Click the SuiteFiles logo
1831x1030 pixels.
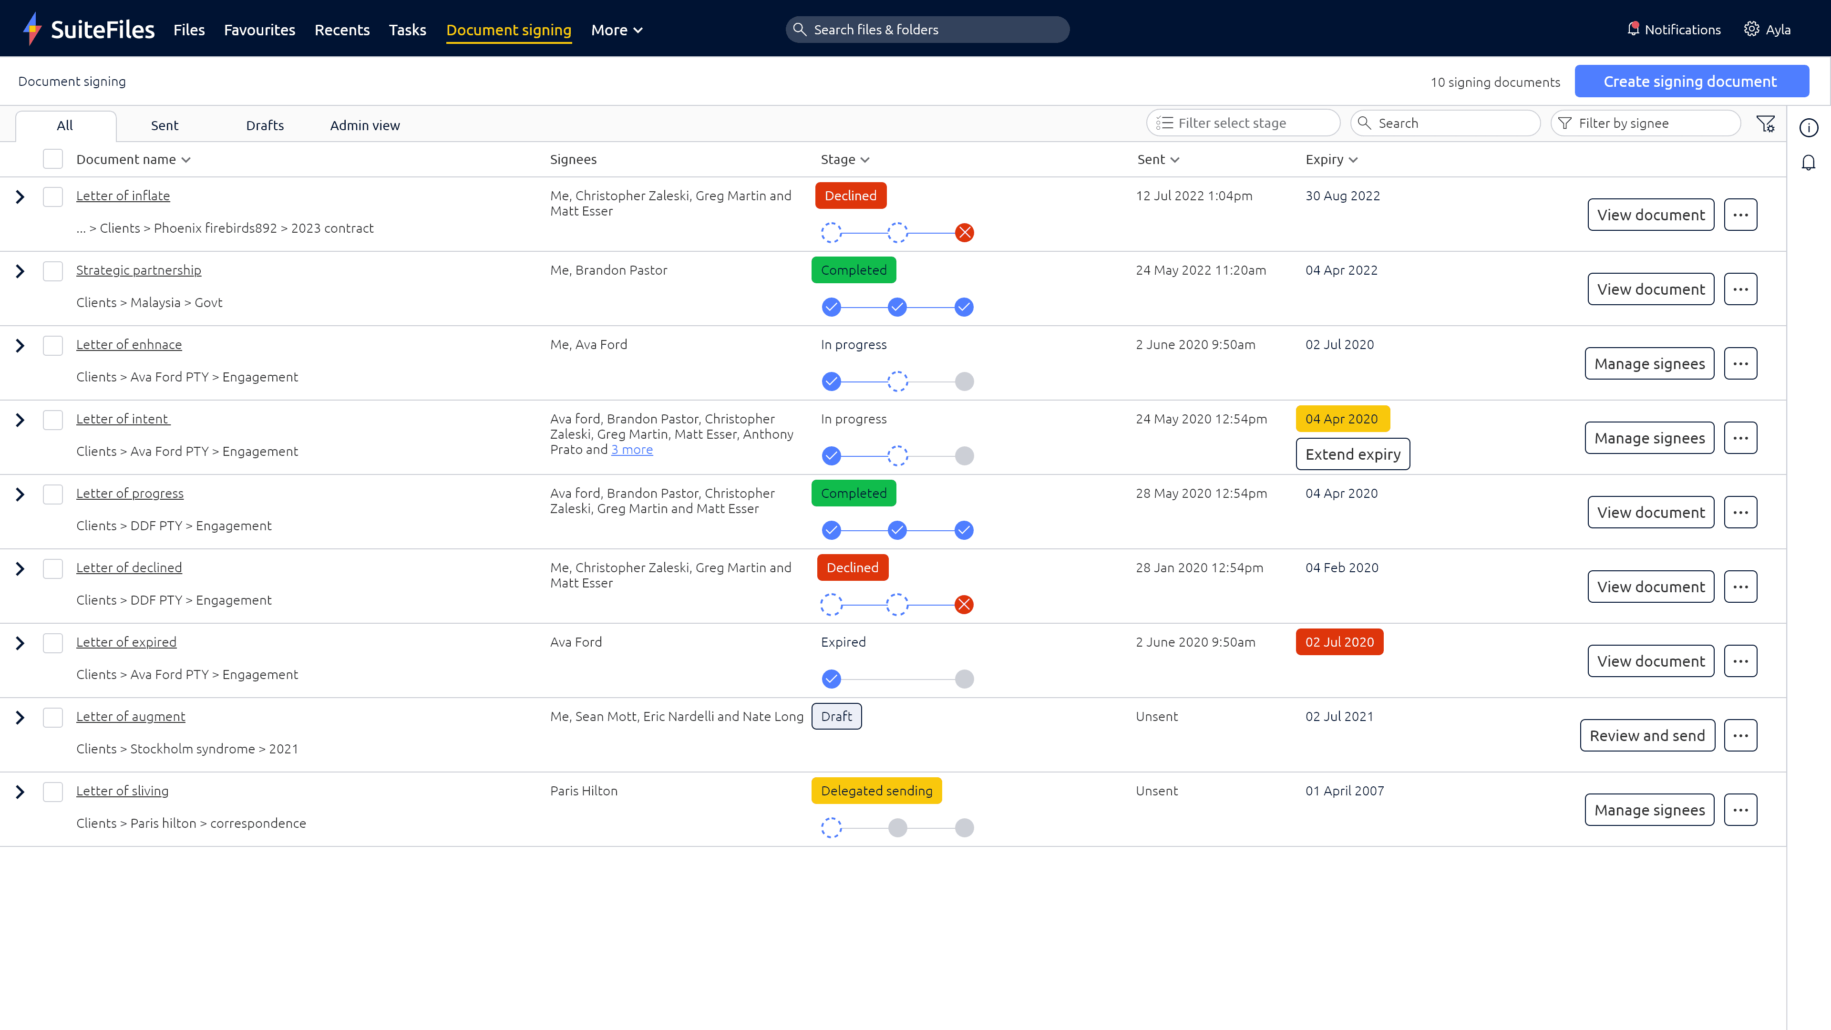pos(88,29)
